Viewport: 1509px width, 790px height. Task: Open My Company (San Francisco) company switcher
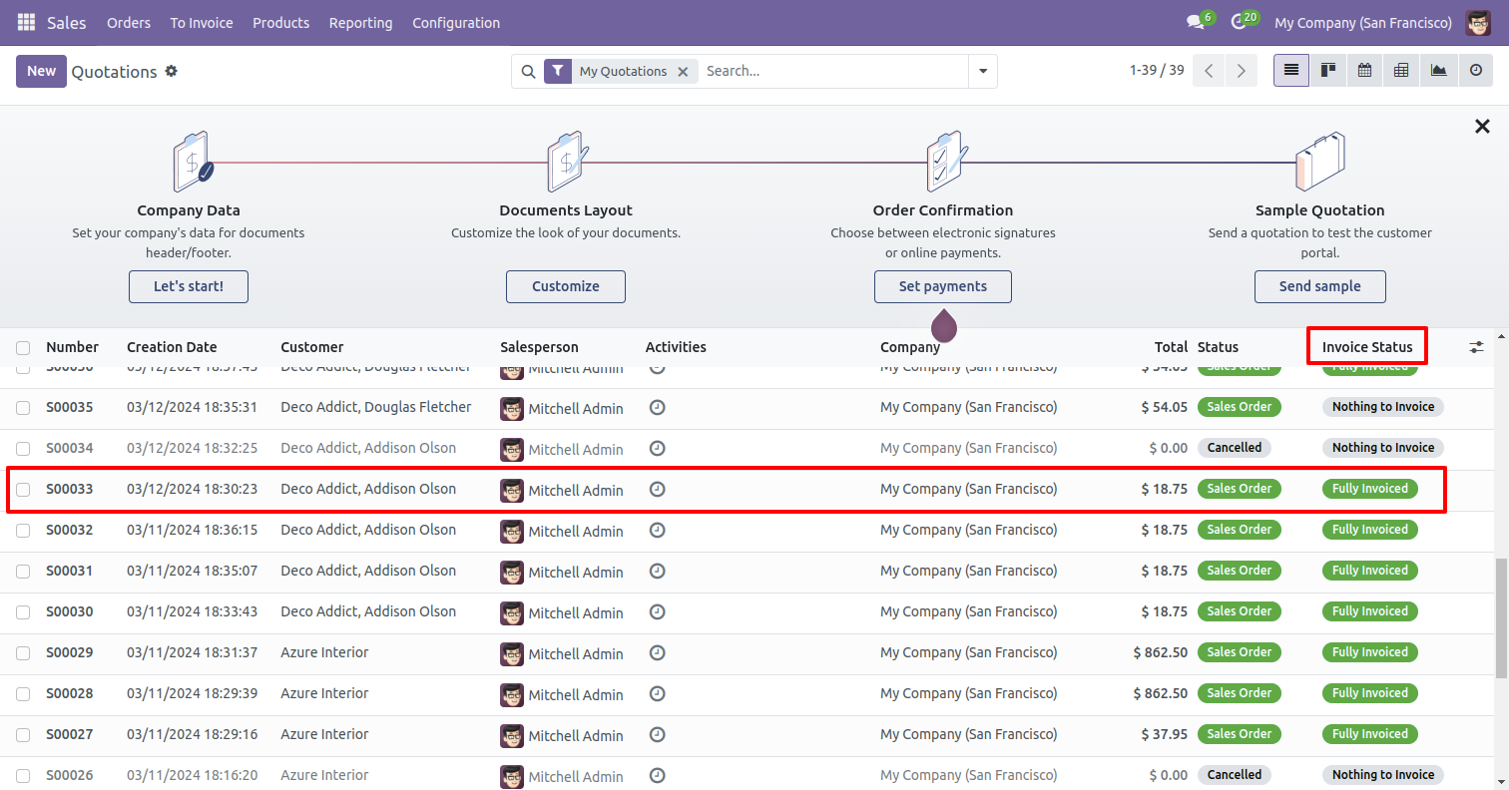1362,22
